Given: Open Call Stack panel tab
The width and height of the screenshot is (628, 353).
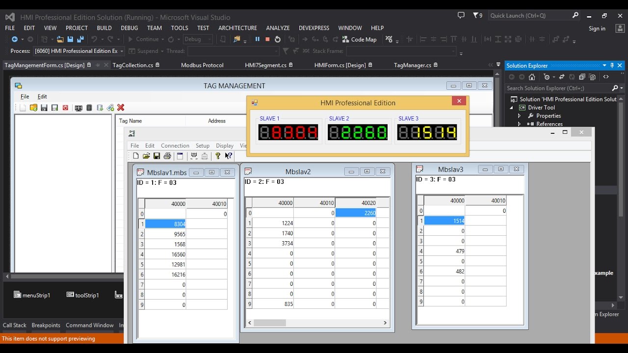Looking at the screenshot, I should pyautogui.click(x=15, y=325).
